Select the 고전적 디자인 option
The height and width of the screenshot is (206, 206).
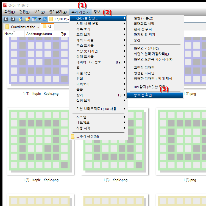point(155,68)
